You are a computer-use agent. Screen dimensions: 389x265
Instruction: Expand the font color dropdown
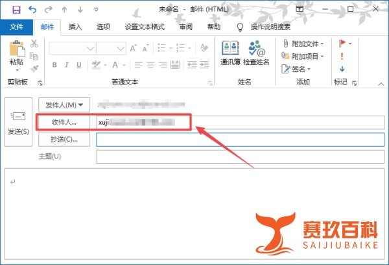tap(124, 65)
